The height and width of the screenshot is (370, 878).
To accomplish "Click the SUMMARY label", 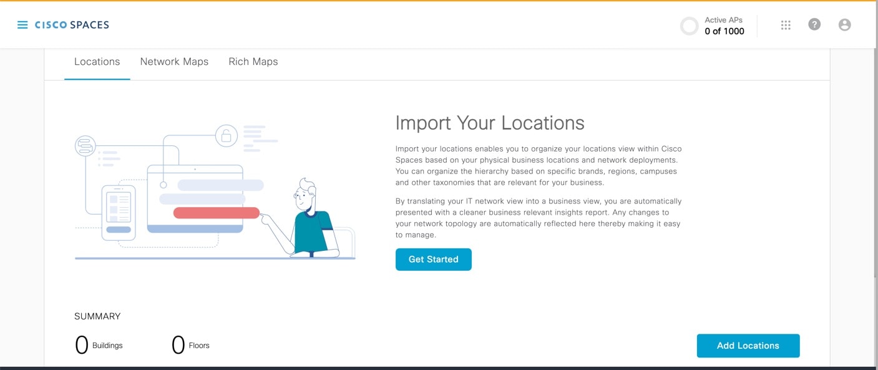I will coord(97,316).
